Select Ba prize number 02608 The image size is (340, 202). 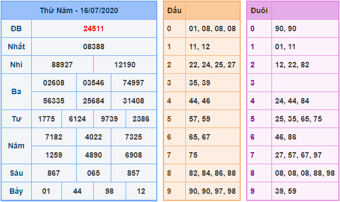click(54, 83)
